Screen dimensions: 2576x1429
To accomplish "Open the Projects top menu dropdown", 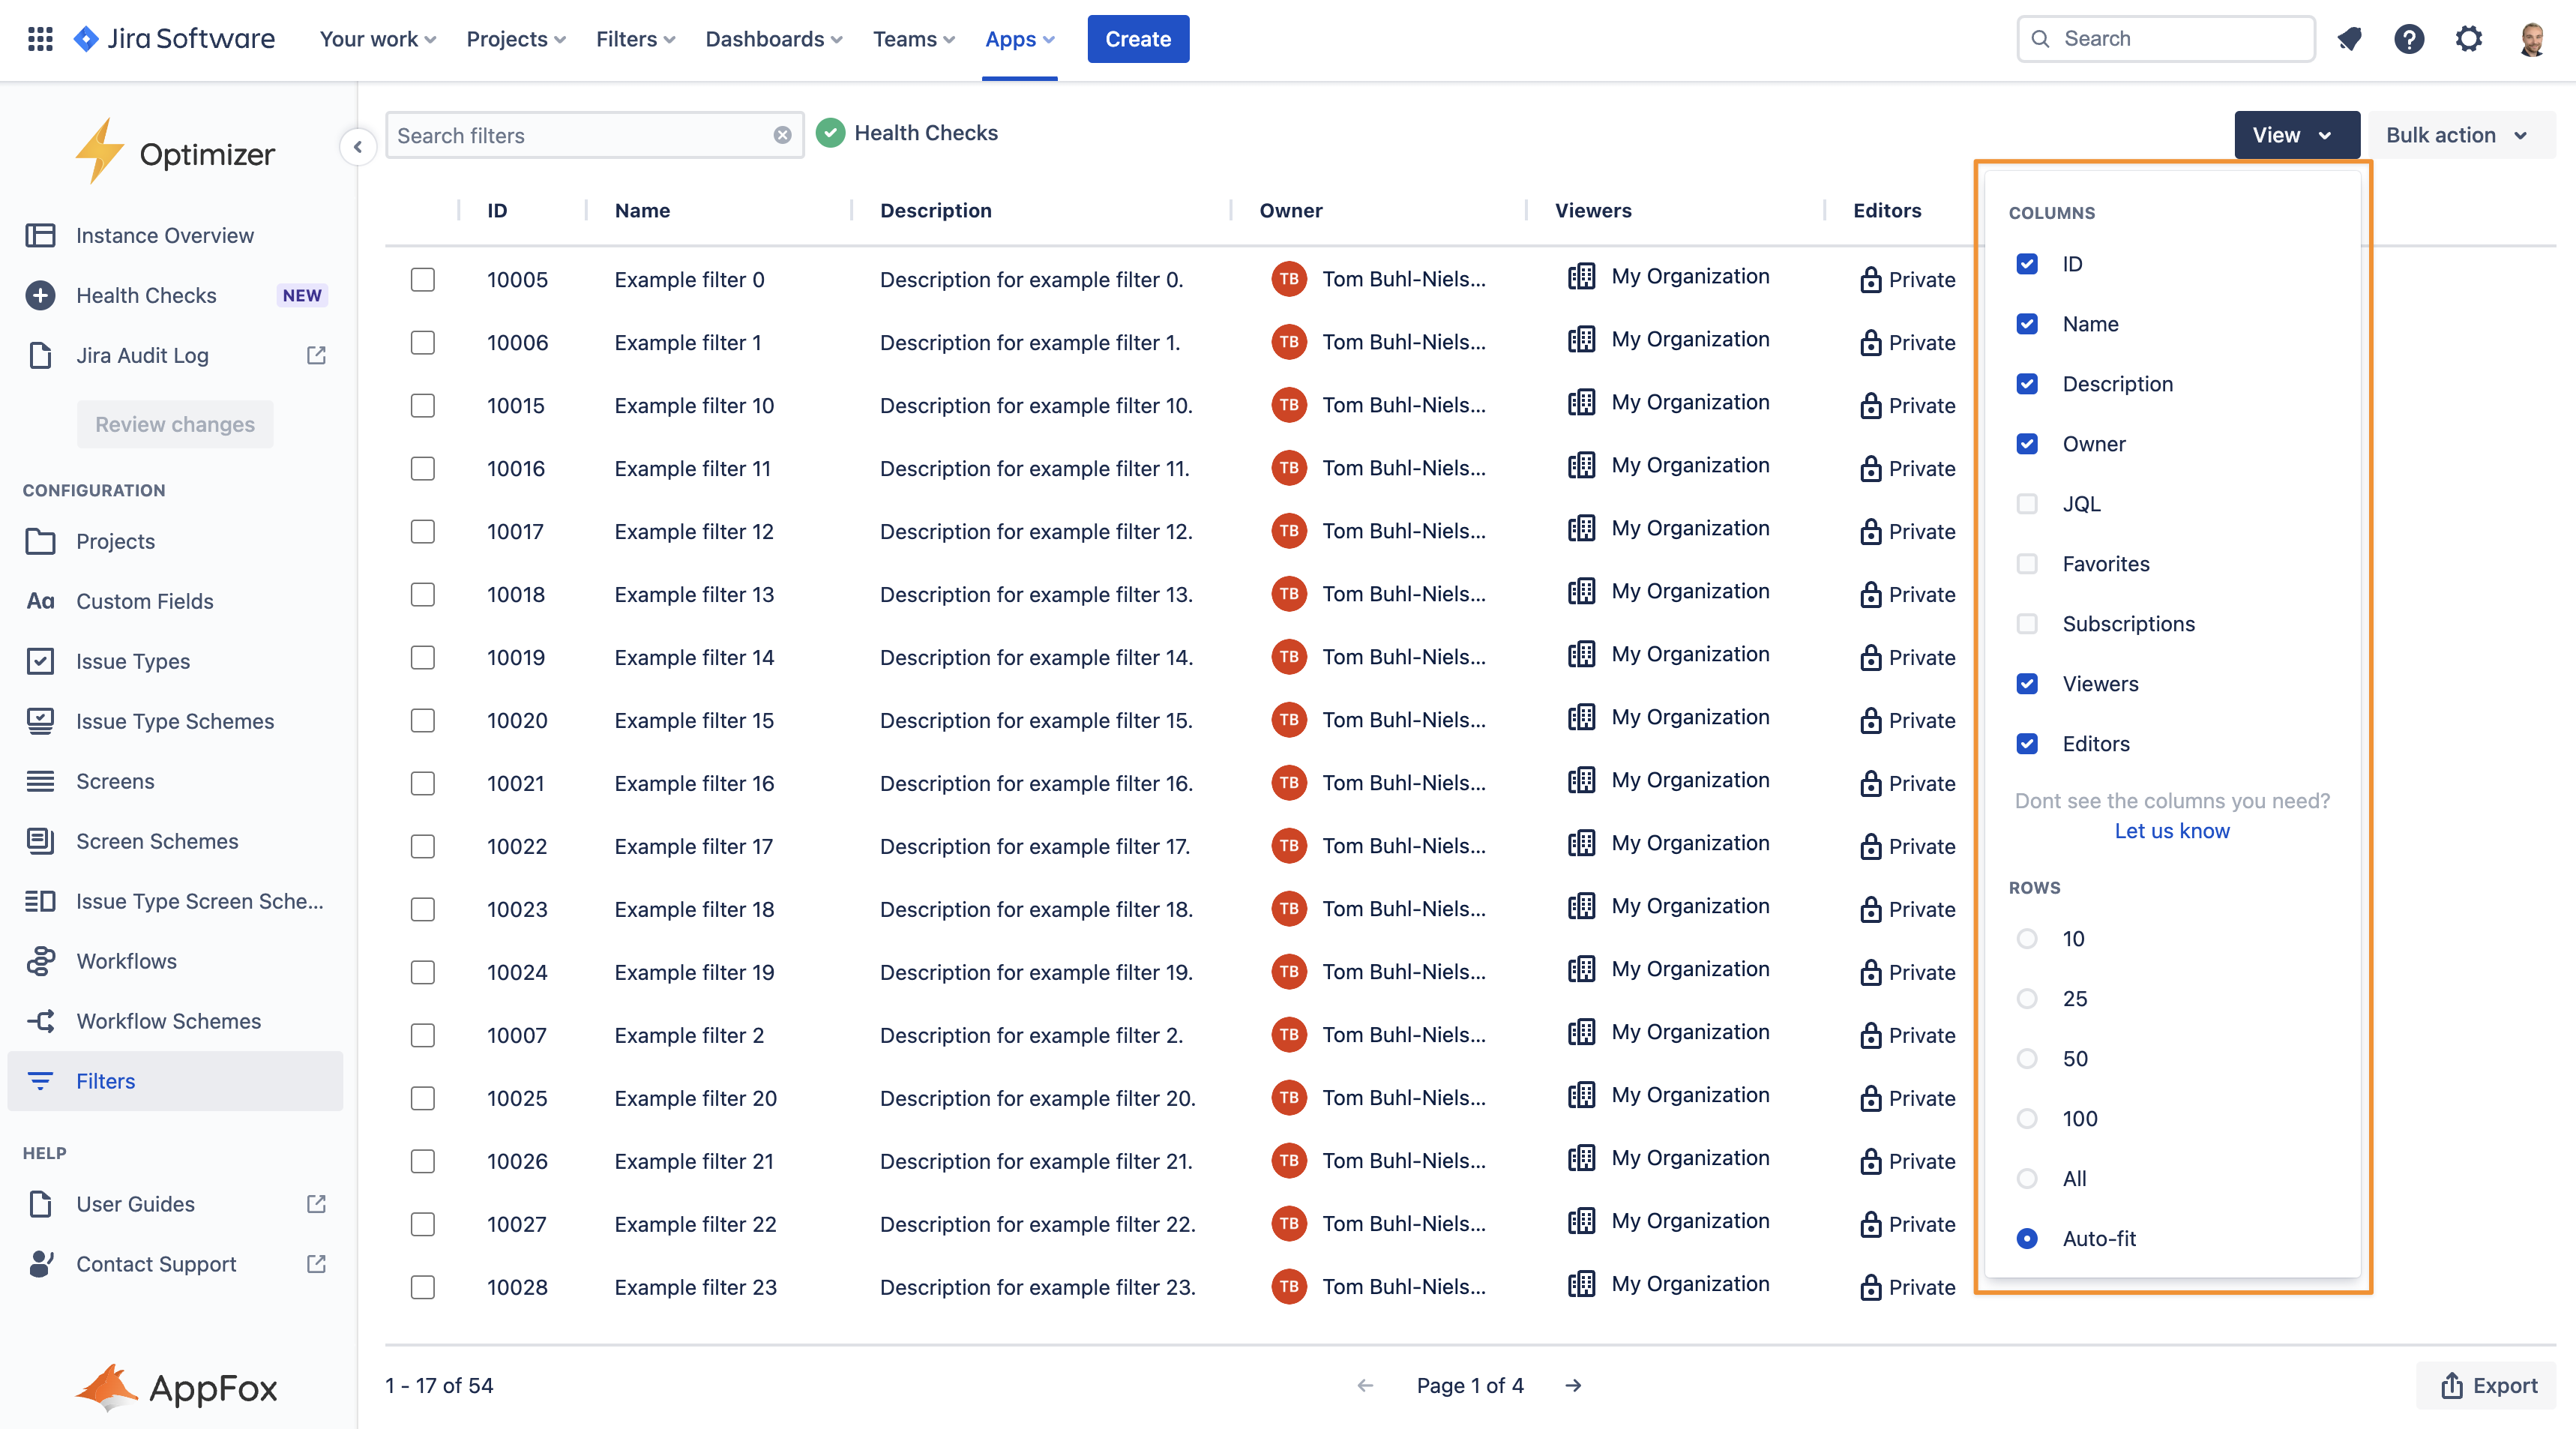I will [x=516, y=39].
